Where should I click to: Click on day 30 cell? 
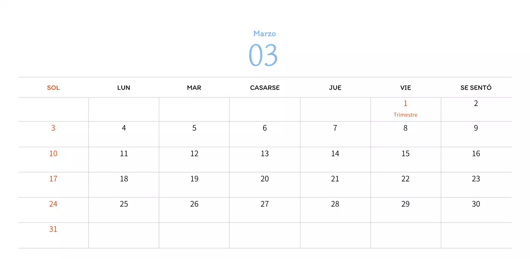point(476,204)
